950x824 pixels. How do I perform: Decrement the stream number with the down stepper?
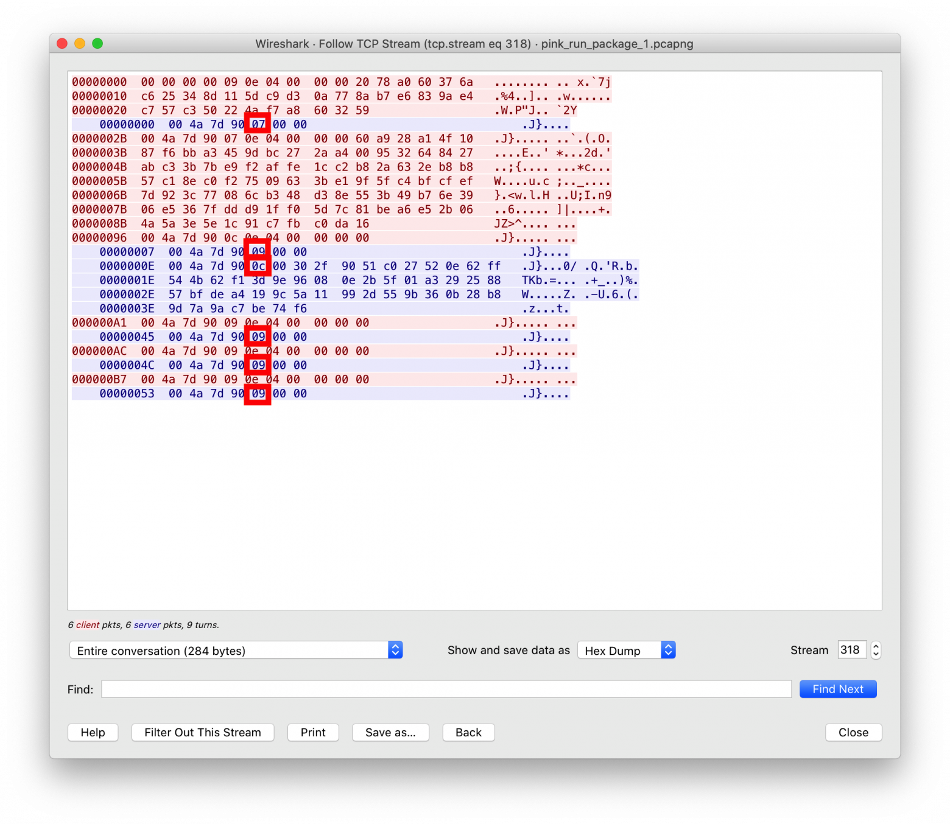click(875, 654)
